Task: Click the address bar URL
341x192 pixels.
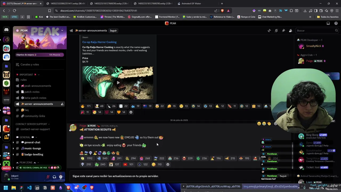Action: point(99,11)
